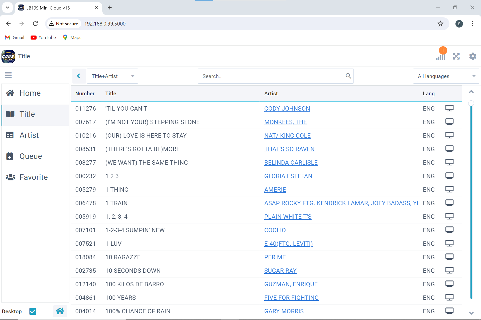Click the Number column header

pyautogui.click(x=85, y=94)
